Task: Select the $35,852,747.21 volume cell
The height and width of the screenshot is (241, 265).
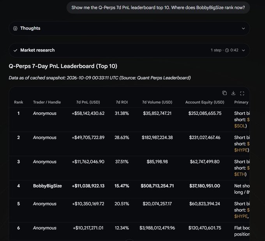Action: click(x=157, y=113)
